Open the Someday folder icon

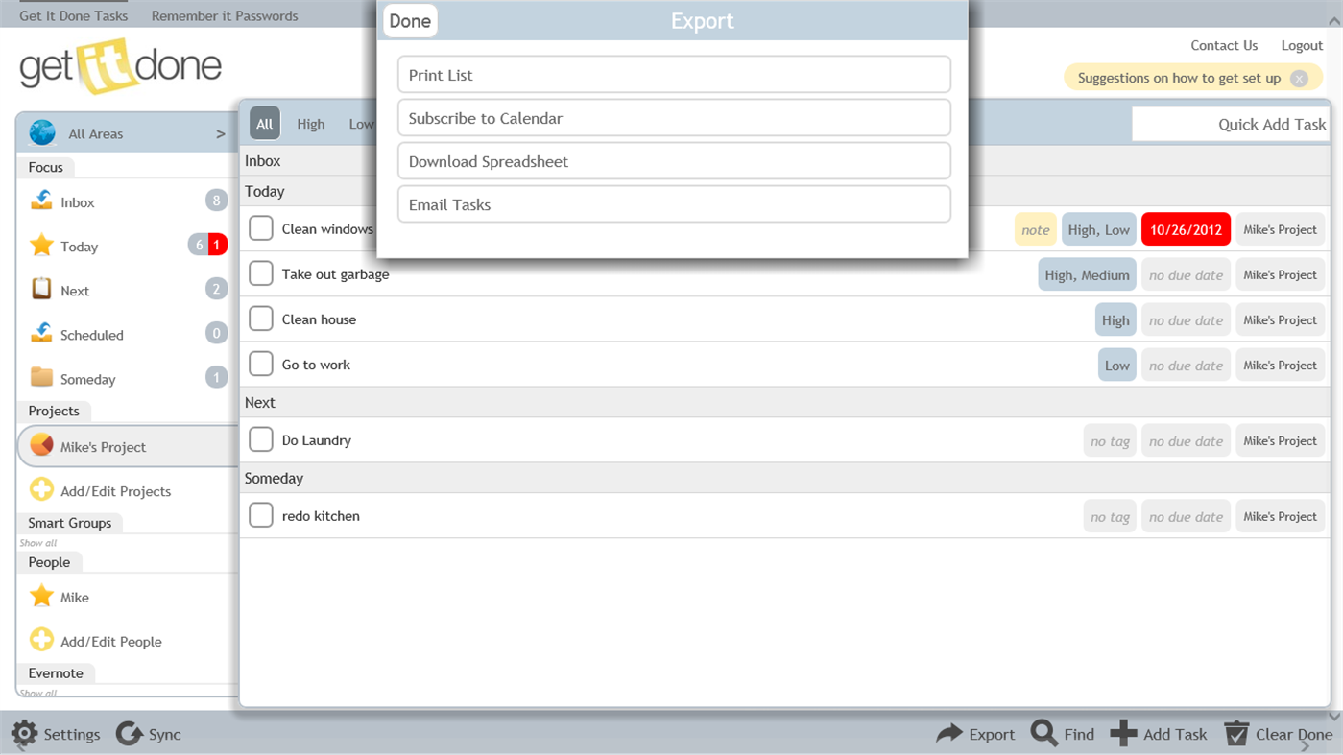click(x=42, y=379)
